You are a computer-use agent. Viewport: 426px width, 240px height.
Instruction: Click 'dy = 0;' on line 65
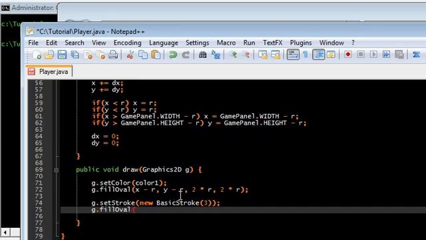click(105, 143)
